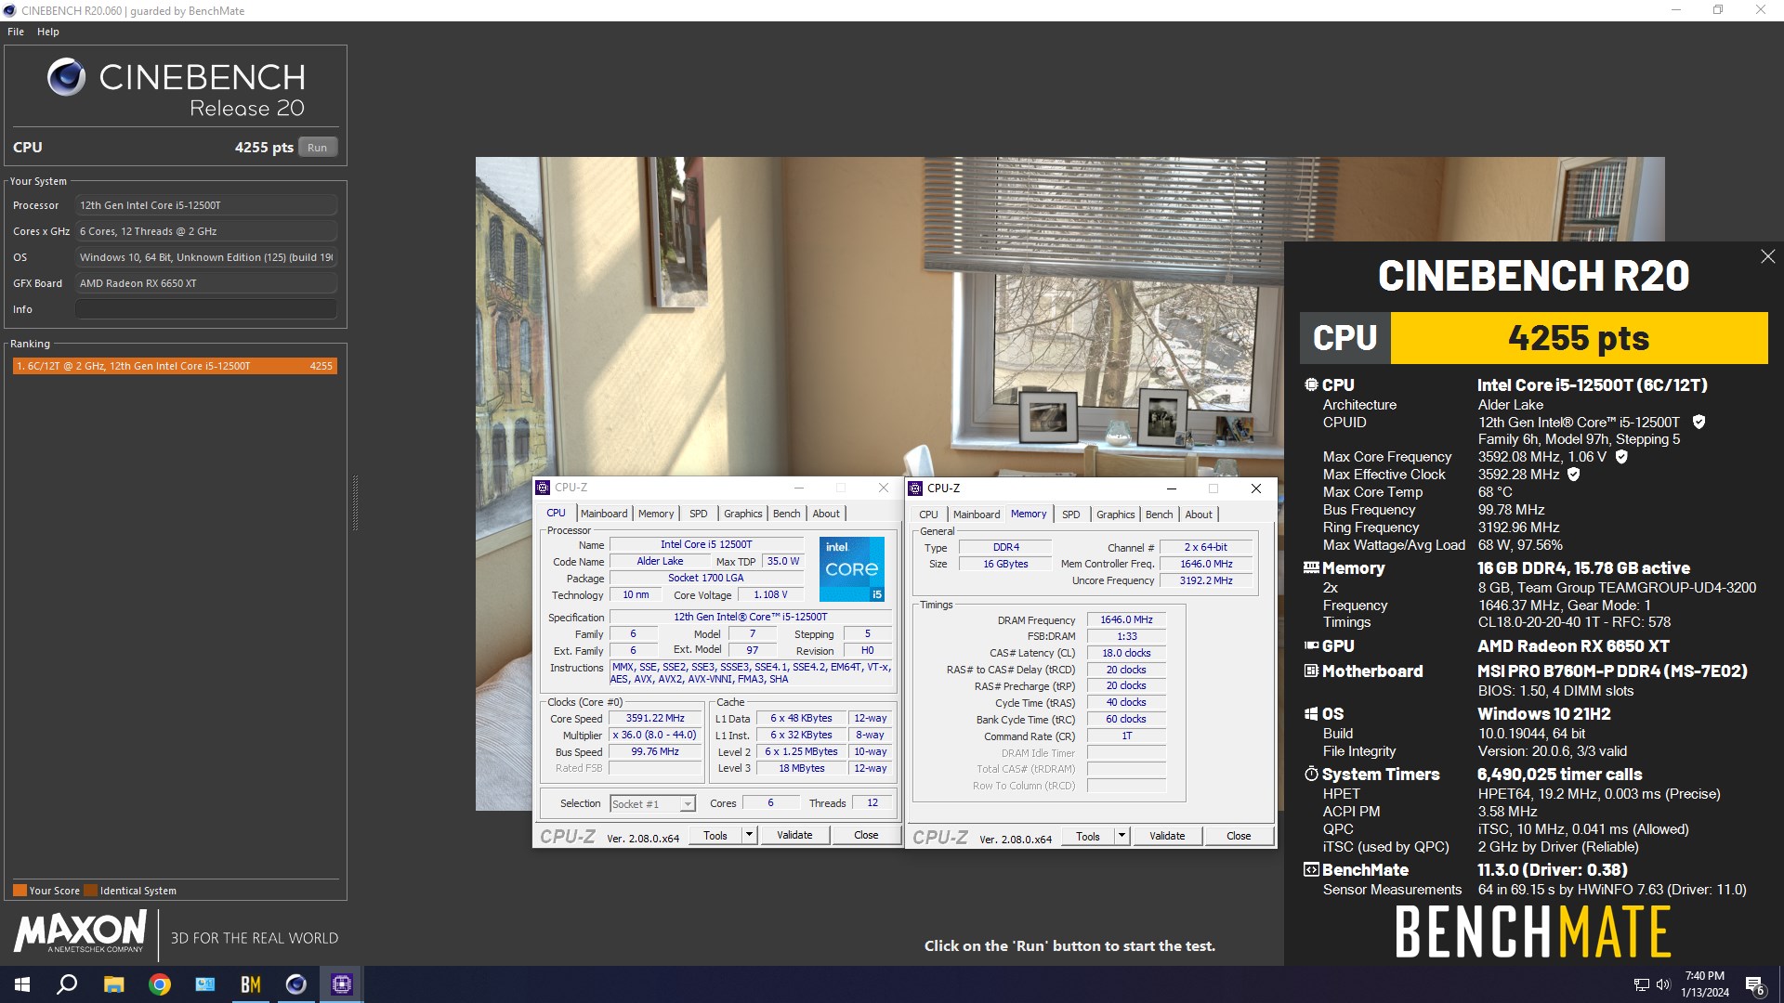The height and width of the screenshot is (1003, 1784).
Task: Open BenchMate from the taskbar
Action: (x=251, y=984)
